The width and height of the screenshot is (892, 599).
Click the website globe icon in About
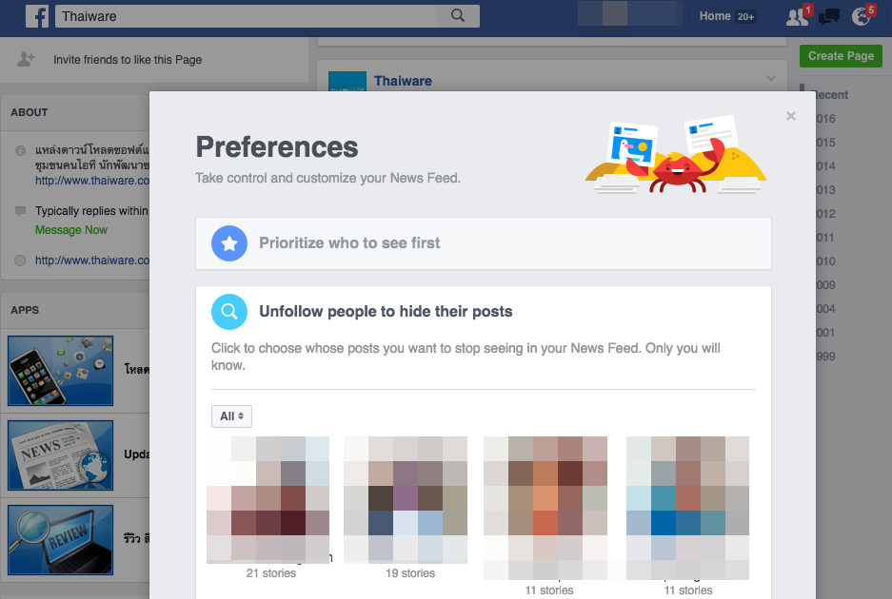(x=20, y=261)
